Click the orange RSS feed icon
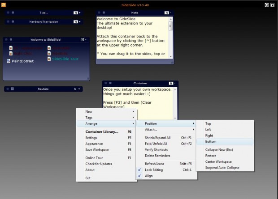 click(4, 5)
